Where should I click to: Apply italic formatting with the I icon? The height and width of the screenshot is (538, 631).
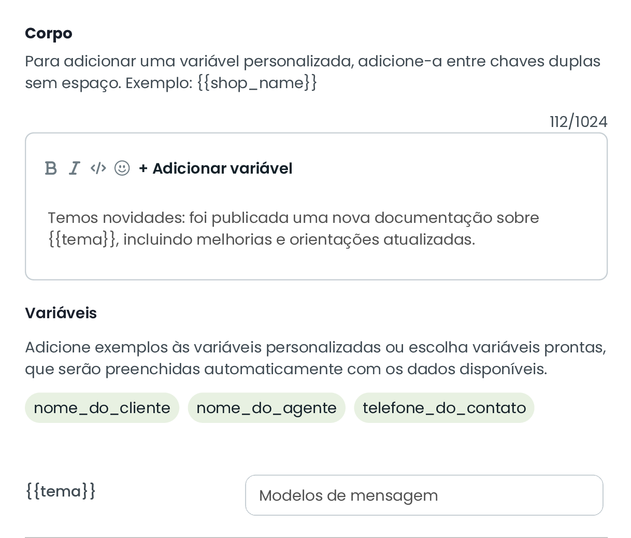pos(75,168)
